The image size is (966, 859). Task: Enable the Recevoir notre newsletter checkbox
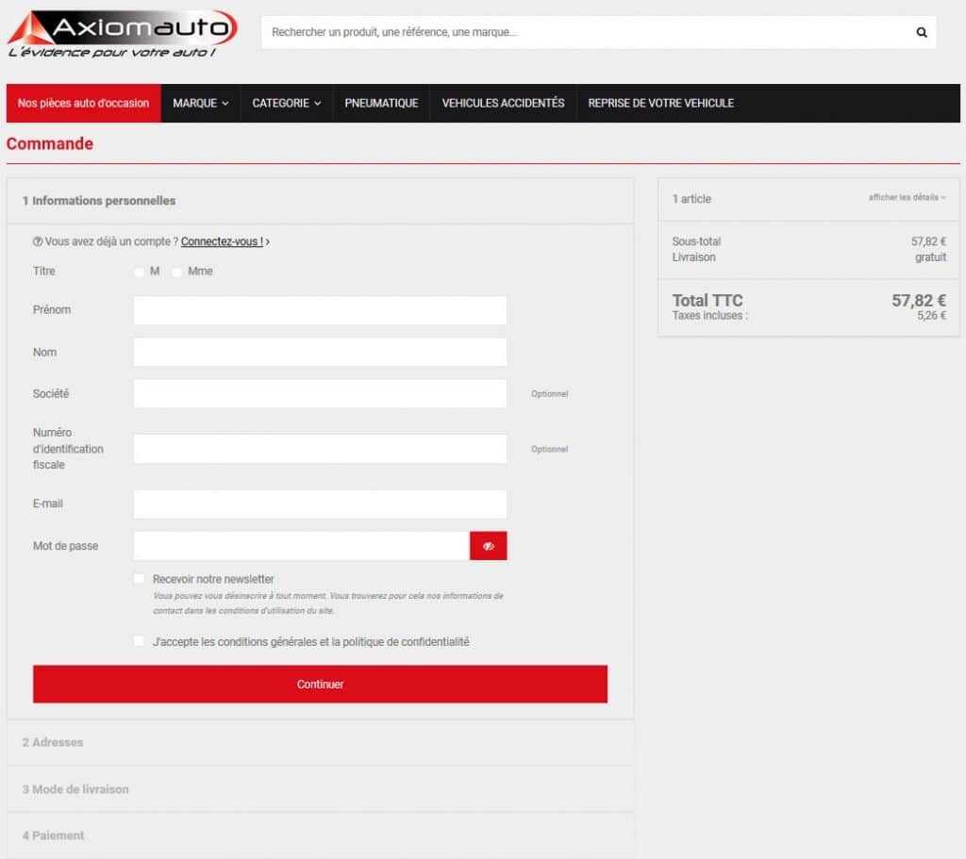coord(139,578)
